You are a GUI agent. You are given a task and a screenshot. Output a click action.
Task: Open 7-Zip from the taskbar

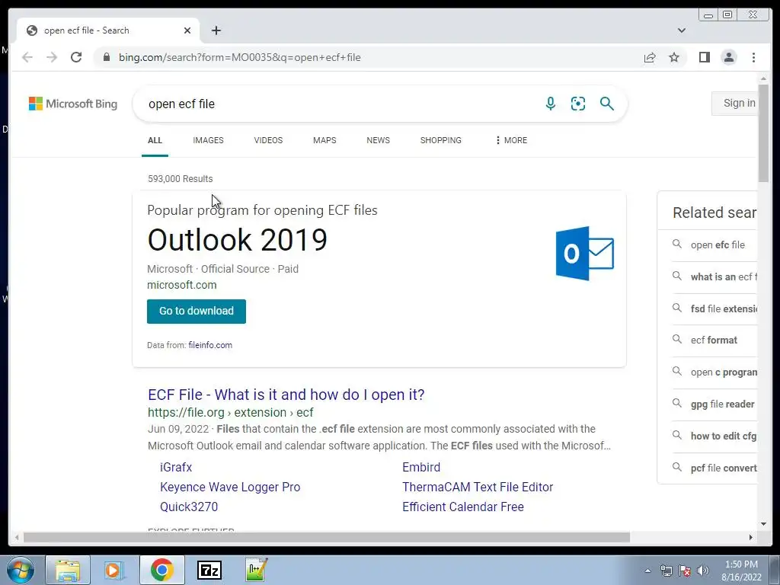tap(209, 570)
